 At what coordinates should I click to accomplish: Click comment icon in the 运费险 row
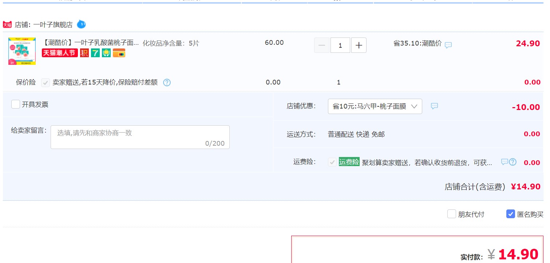pos(505,162)
